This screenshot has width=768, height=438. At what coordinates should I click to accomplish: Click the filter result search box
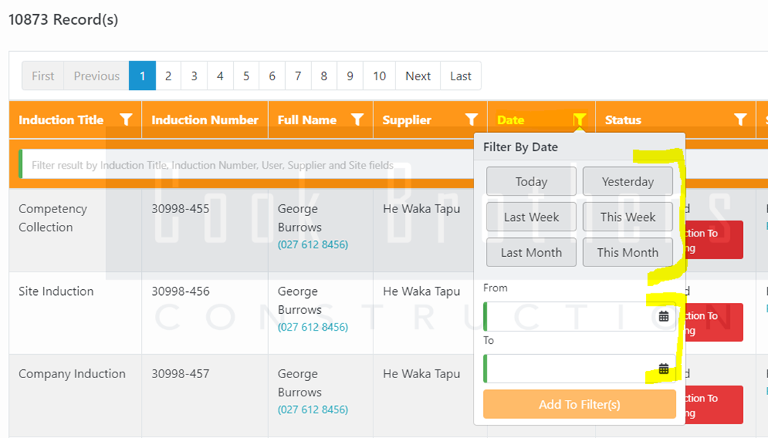pos(245,165)
